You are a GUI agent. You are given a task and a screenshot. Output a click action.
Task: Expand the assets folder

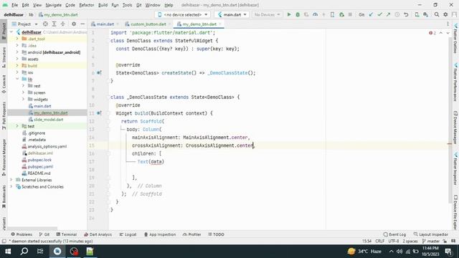[x=17, y=59]
